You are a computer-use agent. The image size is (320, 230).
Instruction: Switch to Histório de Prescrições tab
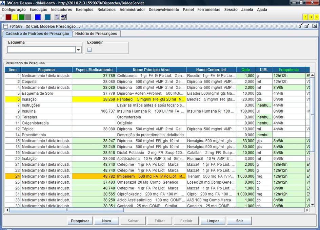(x=96, y=33)
